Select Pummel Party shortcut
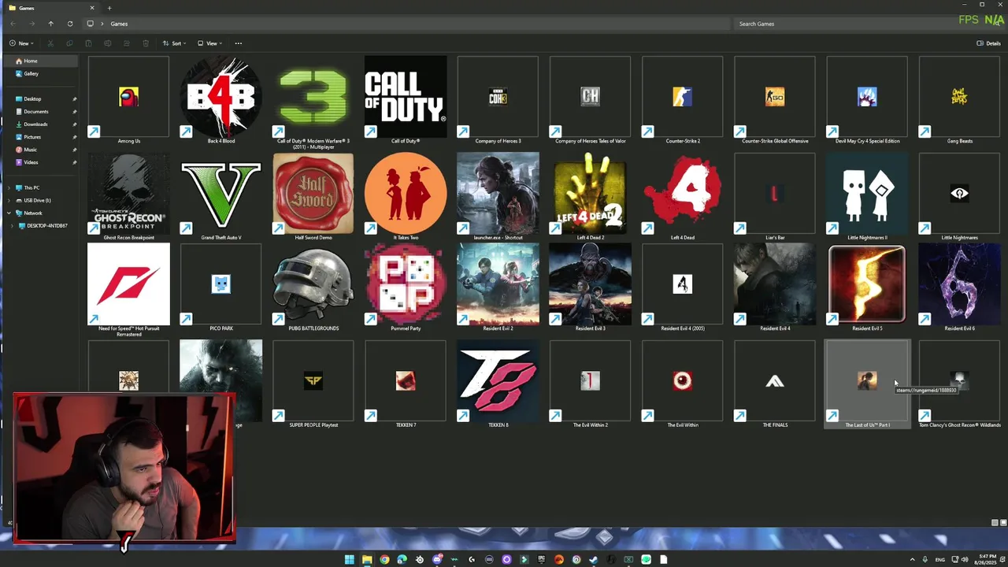Image resolution: width=1008 pixels, height=567 pixels. click(x=406, y=287)
